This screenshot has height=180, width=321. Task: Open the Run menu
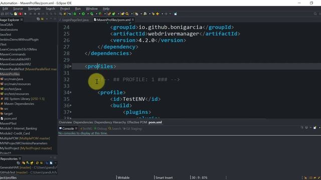[78, 8]
